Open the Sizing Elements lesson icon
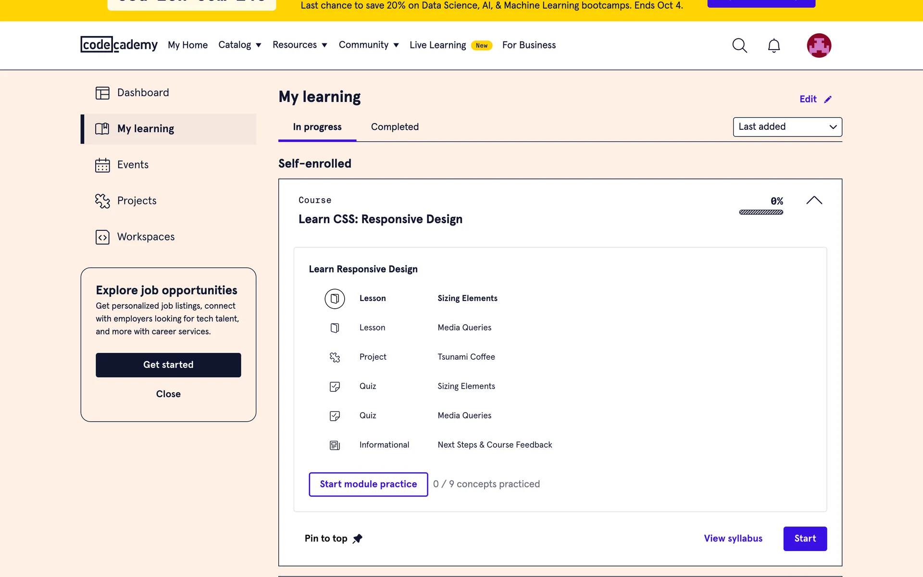The width and height of the screenshot is (923, 577). [335, 299]
